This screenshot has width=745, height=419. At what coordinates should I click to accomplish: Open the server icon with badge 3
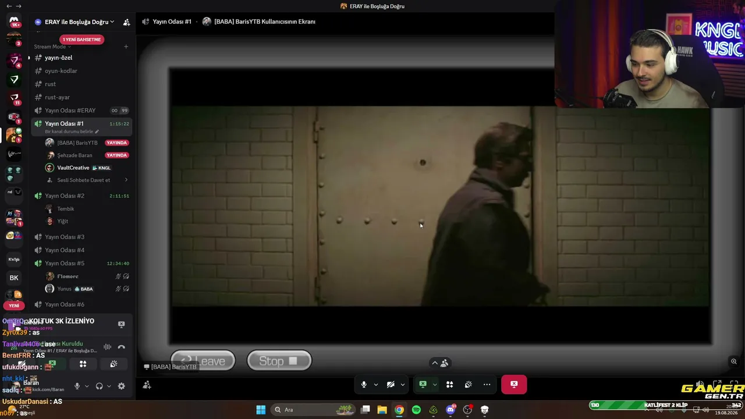coord(14,40)
